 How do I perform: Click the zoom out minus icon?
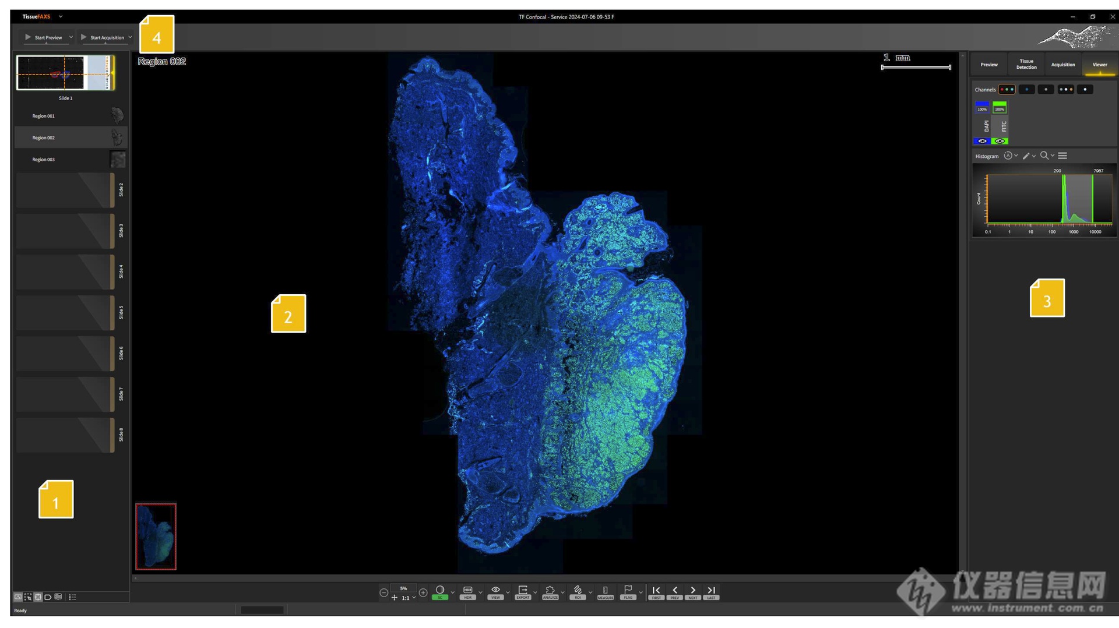pos(383,592)
